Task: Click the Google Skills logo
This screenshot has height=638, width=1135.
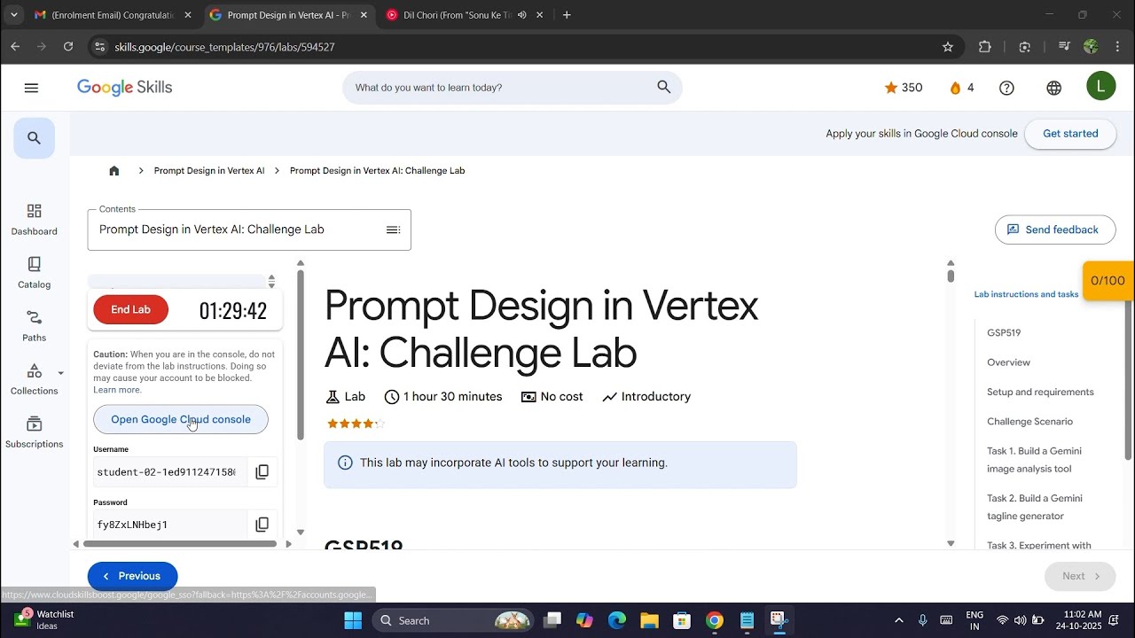Action: click(124, 87)
